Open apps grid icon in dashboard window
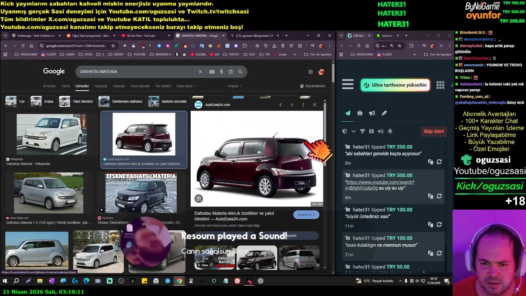This screenshot has height=296, width=526. pos(440,85)
